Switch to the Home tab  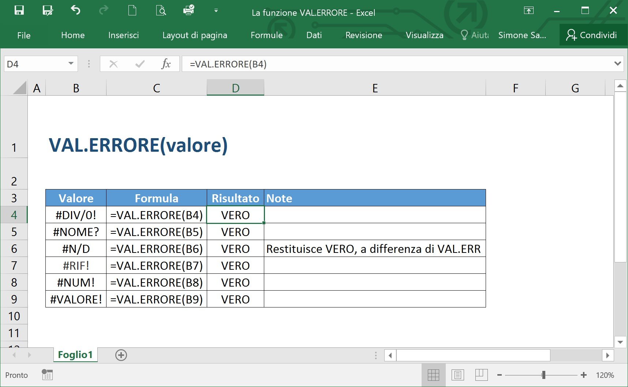(x=73, y=35)
